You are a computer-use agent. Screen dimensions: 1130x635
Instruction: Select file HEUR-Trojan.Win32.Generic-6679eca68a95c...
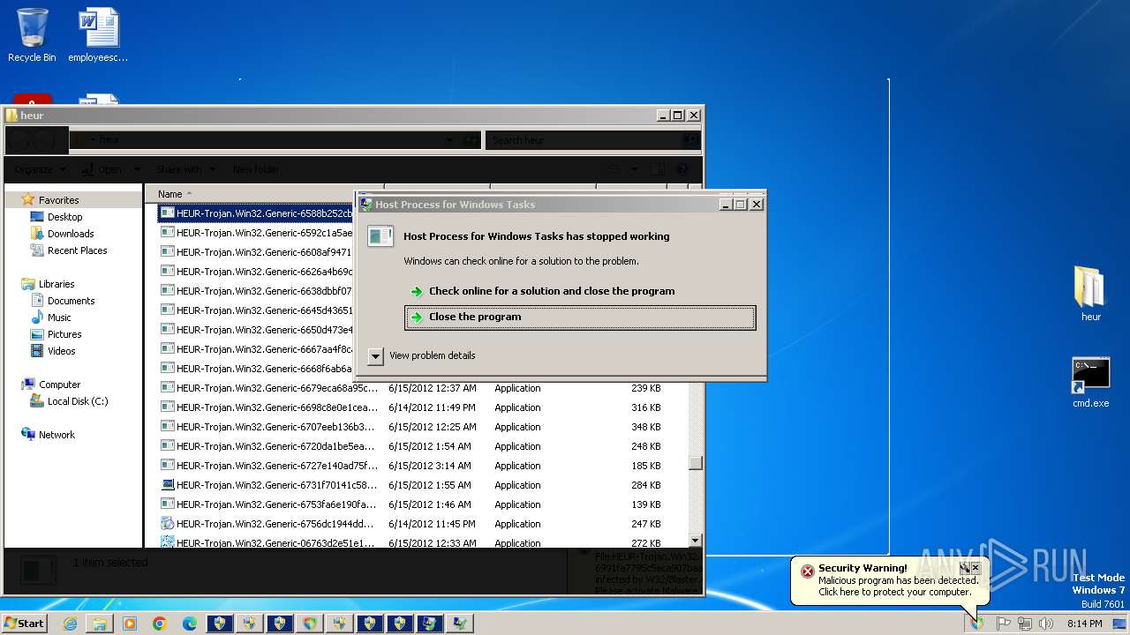[269, 388]
